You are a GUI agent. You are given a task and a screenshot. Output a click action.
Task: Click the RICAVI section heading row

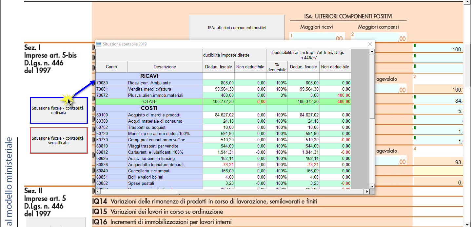pyautogui.click(x=149, y=76)
